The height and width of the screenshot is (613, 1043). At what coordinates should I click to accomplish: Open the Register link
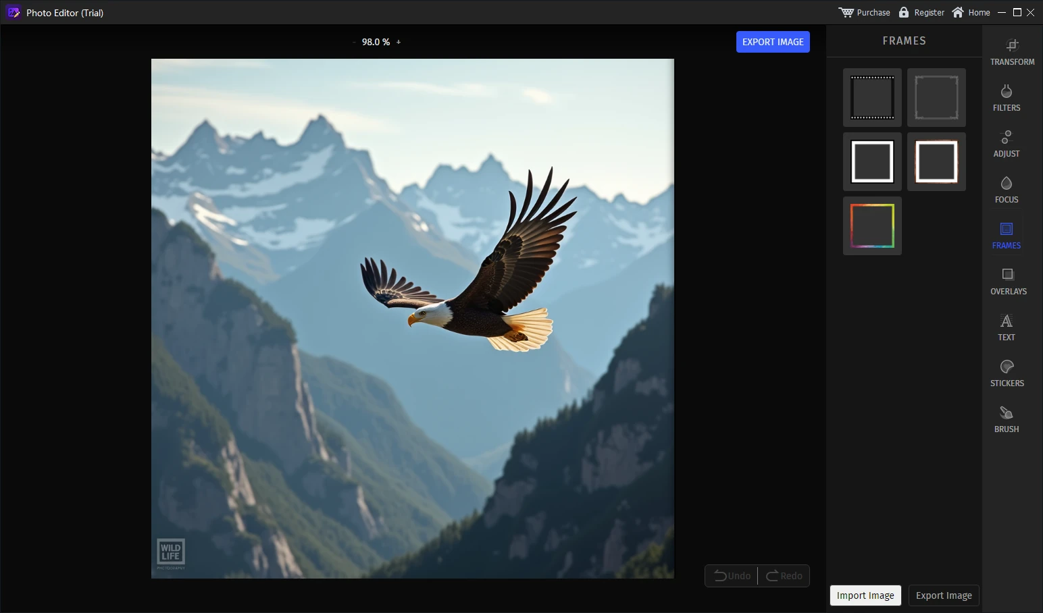pos(921,12)
